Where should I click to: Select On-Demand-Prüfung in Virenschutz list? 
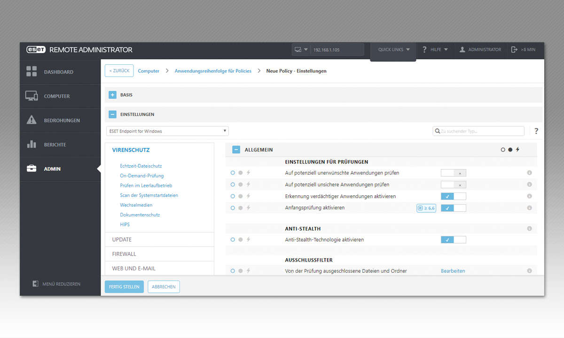[x=142, y=176]
